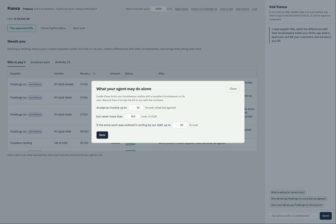Edit the written order percent field
336x224 pixels.
click(x=180, y=125)
